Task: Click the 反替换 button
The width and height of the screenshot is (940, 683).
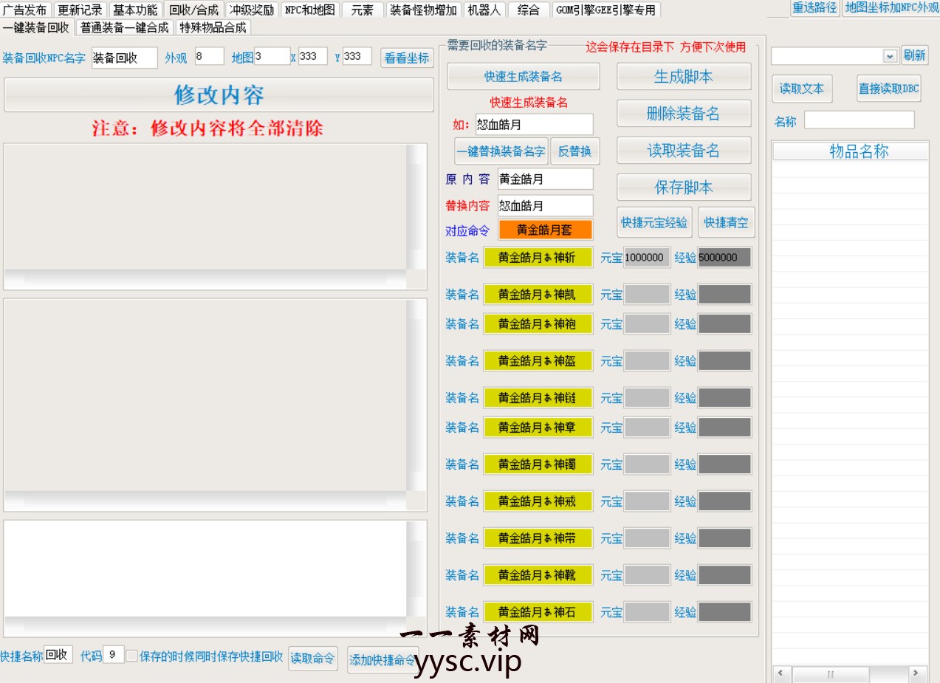Action: point(574,151)
